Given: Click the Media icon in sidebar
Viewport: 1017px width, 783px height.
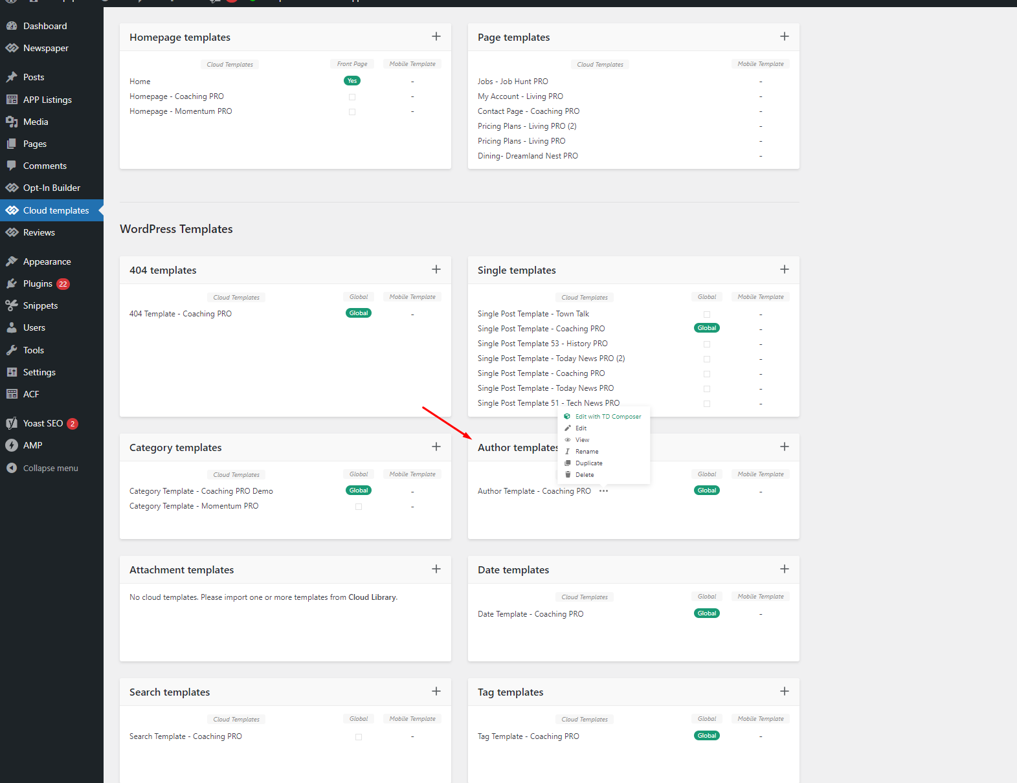Looking at the screenshot, I should (x=12, y=122).
